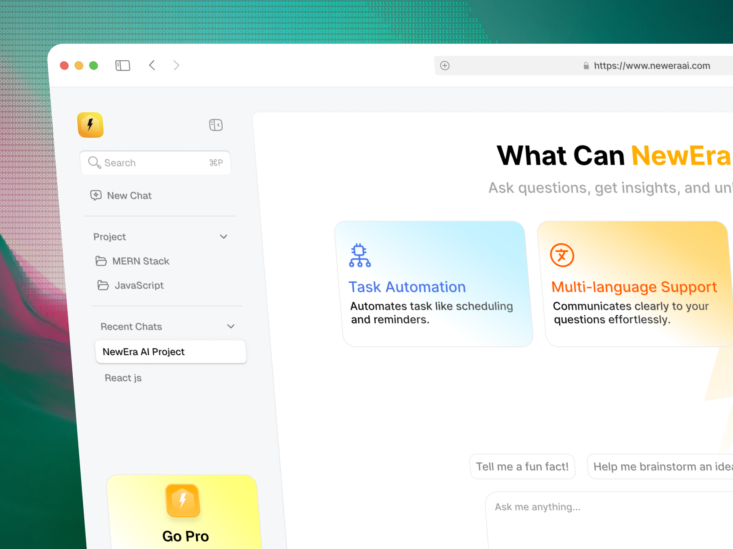Click the magnifying glass search icon
The image size is (733, 549).
[x=94, y=162]
